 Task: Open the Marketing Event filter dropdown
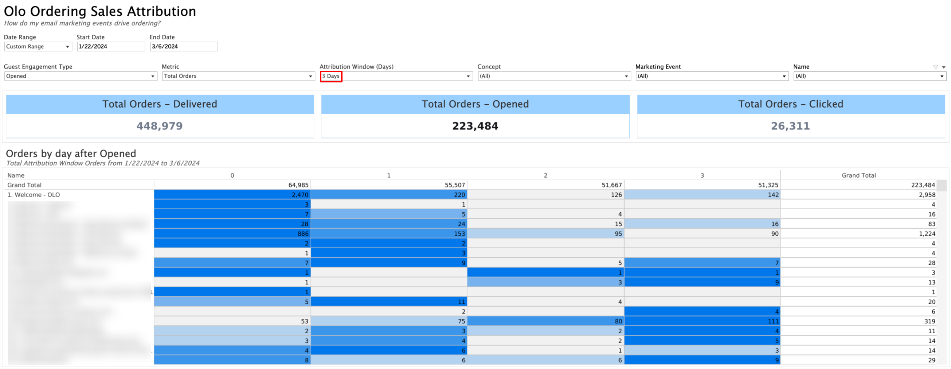coord(712,76)
